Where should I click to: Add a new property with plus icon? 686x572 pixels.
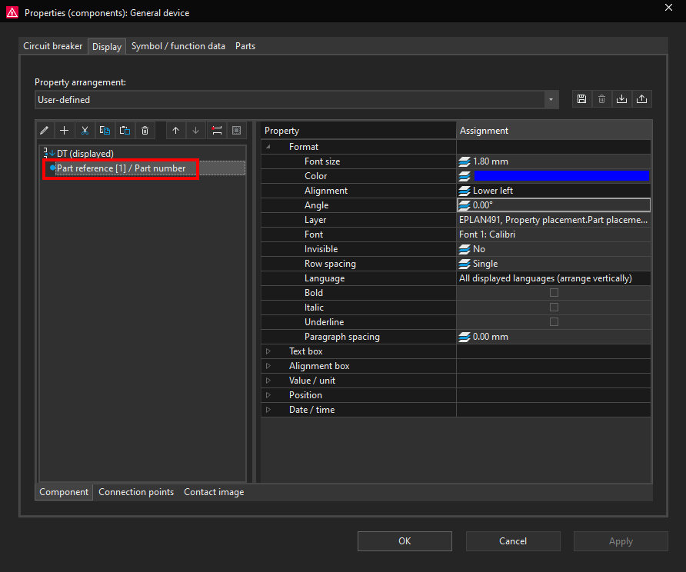coord(65,131)
